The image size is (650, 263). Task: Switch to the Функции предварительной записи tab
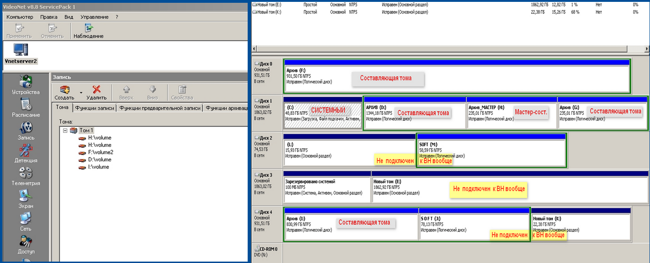pos(160,108)
